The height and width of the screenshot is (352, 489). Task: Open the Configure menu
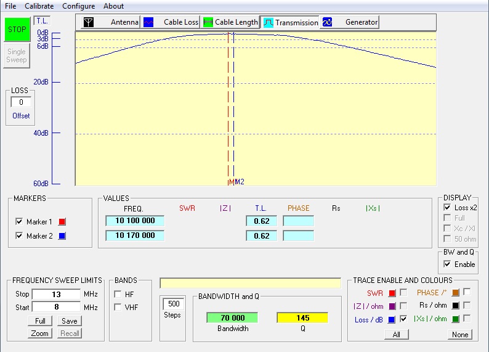pos(78,6)
